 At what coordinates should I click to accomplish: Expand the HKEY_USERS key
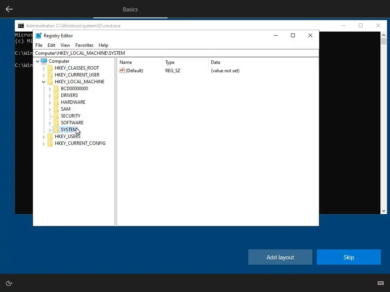pyautogui.click(x=44, y=136)
